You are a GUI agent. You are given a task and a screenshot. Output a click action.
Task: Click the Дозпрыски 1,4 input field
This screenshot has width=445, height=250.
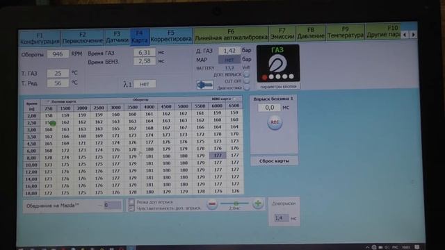coord(281,217)
